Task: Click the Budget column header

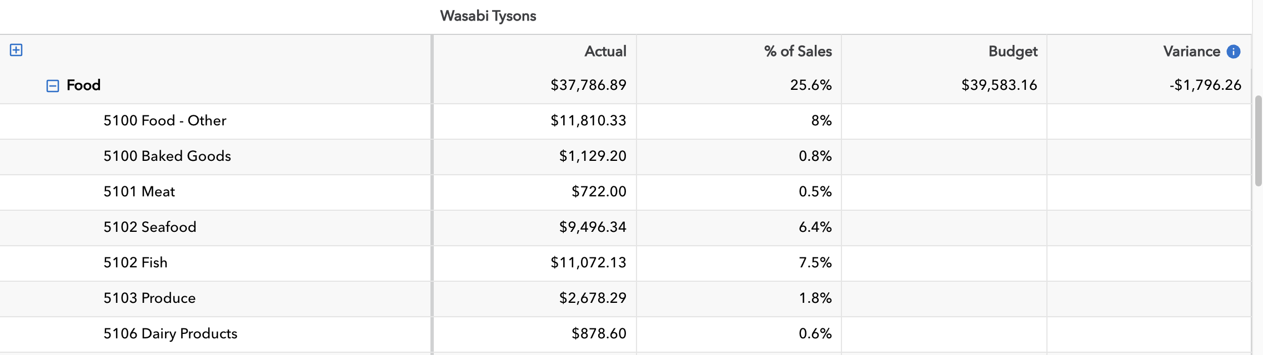Action: (x=1013, y=52)
